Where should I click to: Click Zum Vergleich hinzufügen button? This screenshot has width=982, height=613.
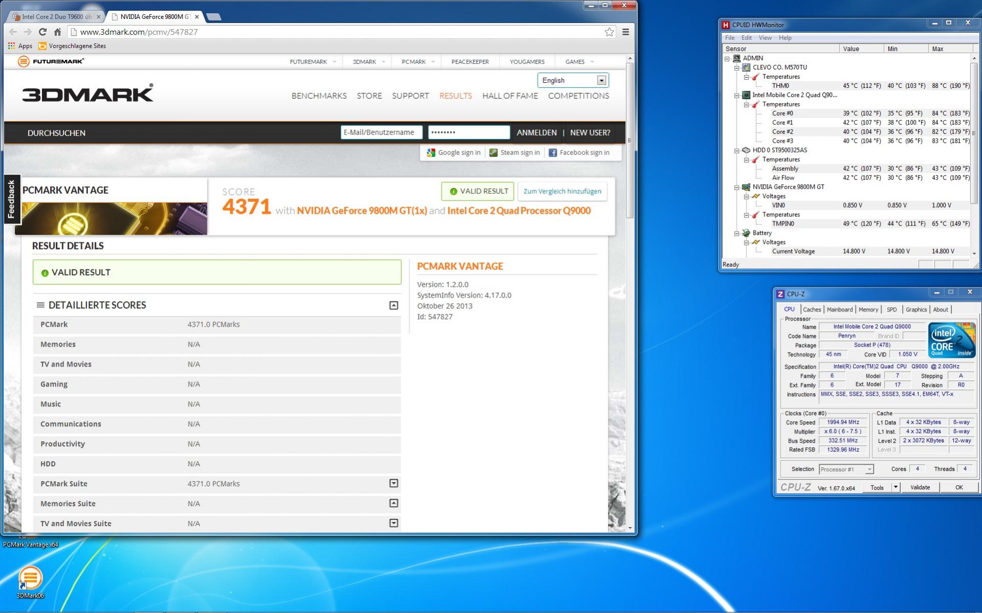(562, 191)
